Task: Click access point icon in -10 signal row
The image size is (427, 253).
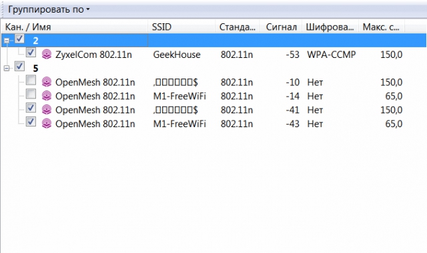Action: (x=47, y=82)
